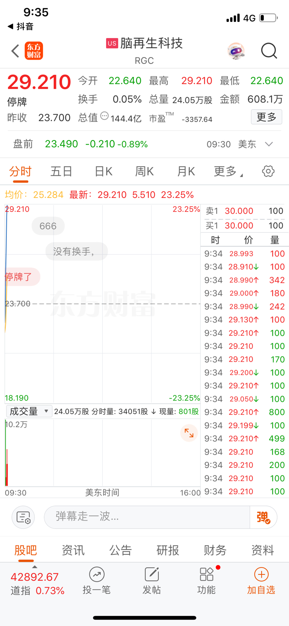Tap the 脑再生科技 stock title
289x626 pixels.
(x=151, y=43)
